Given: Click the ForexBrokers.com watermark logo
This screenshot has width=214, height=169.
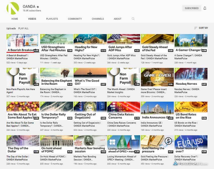Looking at the screenshot, I should [192, 163].
